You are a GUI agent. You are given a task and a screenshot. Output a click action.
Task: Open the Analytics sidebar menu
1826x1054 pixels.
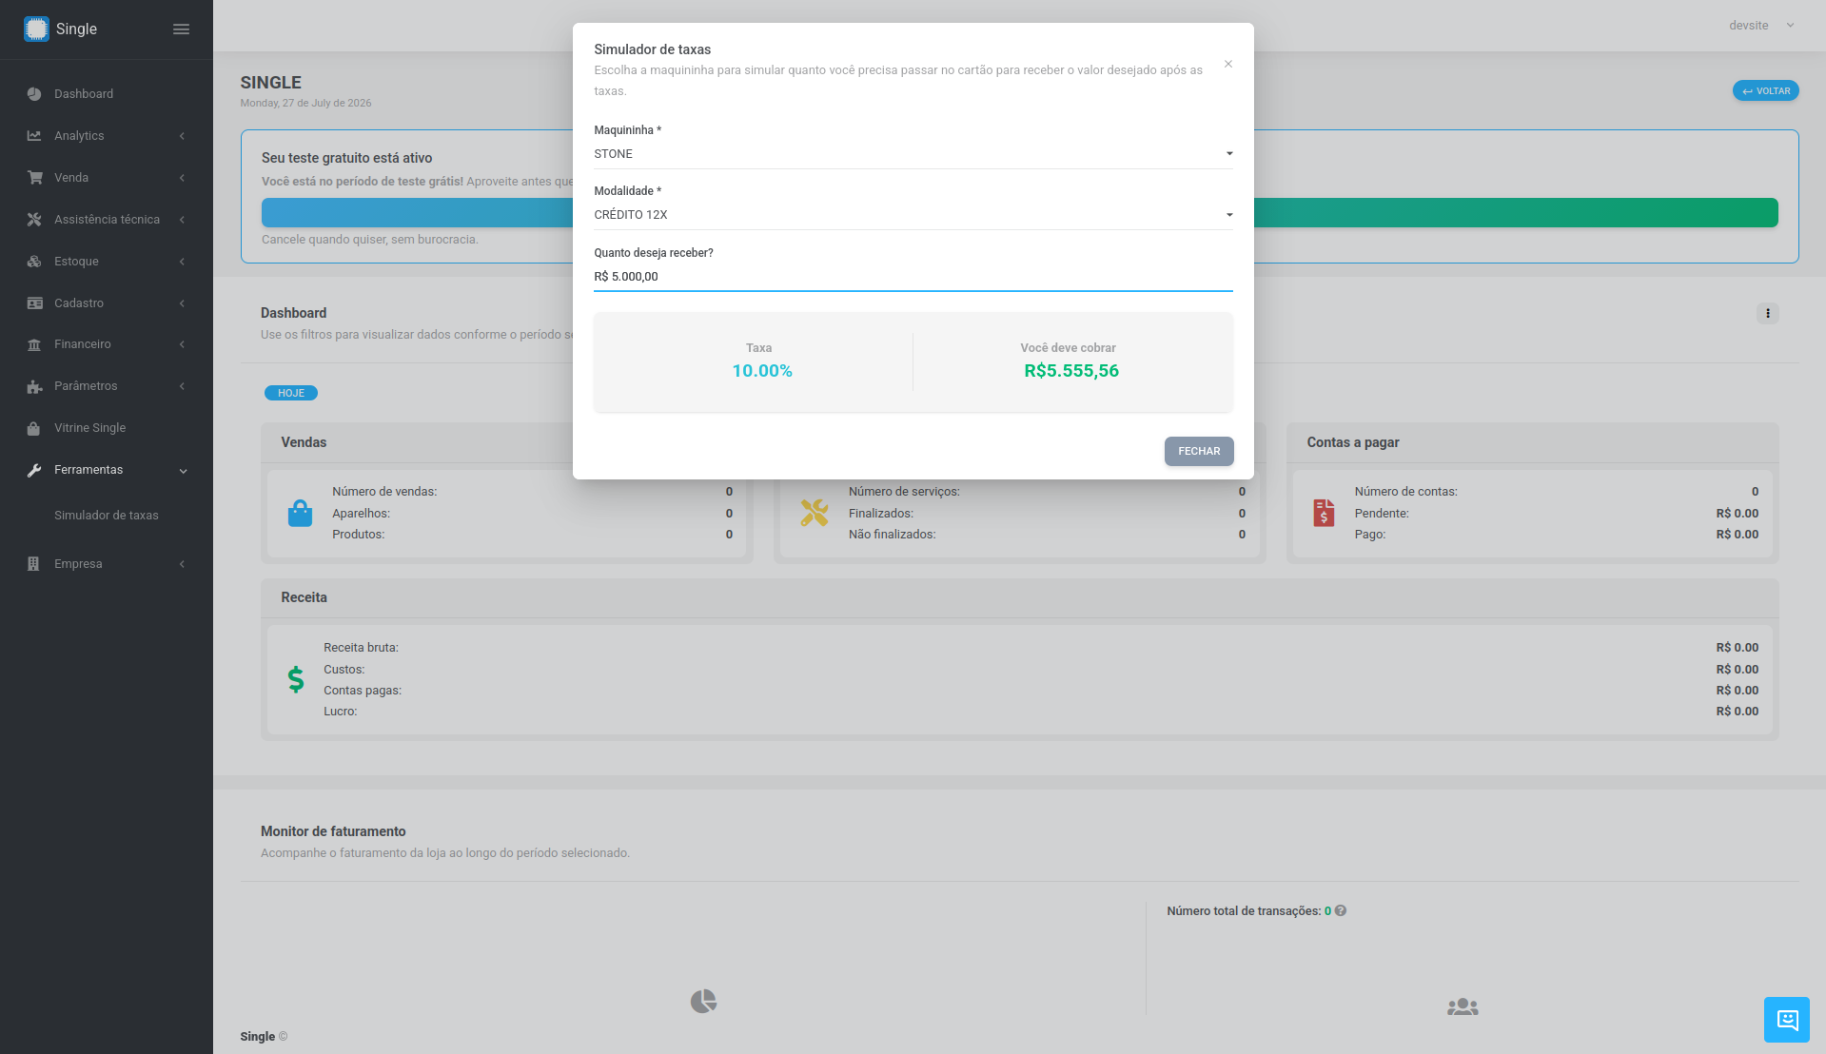[107, 136]
